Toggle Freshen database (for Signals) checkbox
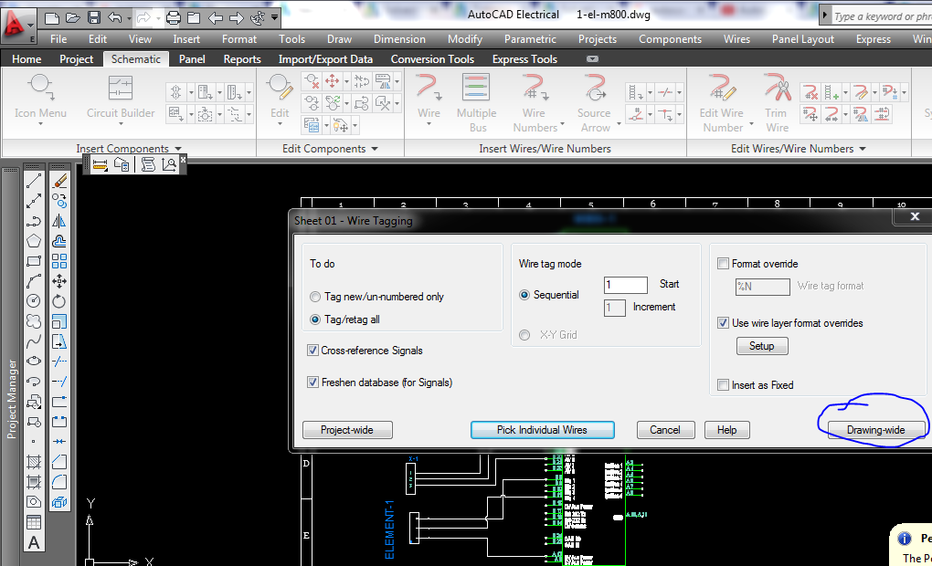 tap(312, 383)
